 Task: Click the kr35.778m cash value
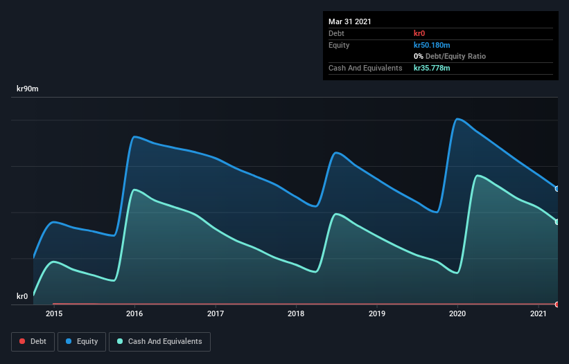tap(432, 68)
